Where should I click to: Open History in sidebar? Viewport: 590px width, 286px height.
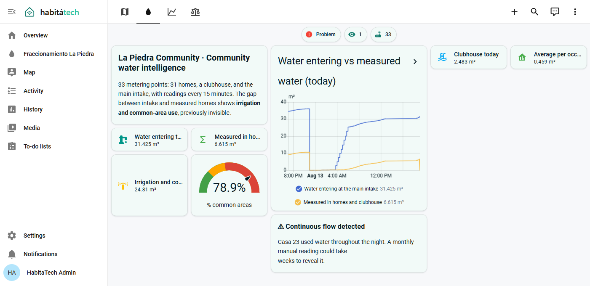[x=54, y=109]
